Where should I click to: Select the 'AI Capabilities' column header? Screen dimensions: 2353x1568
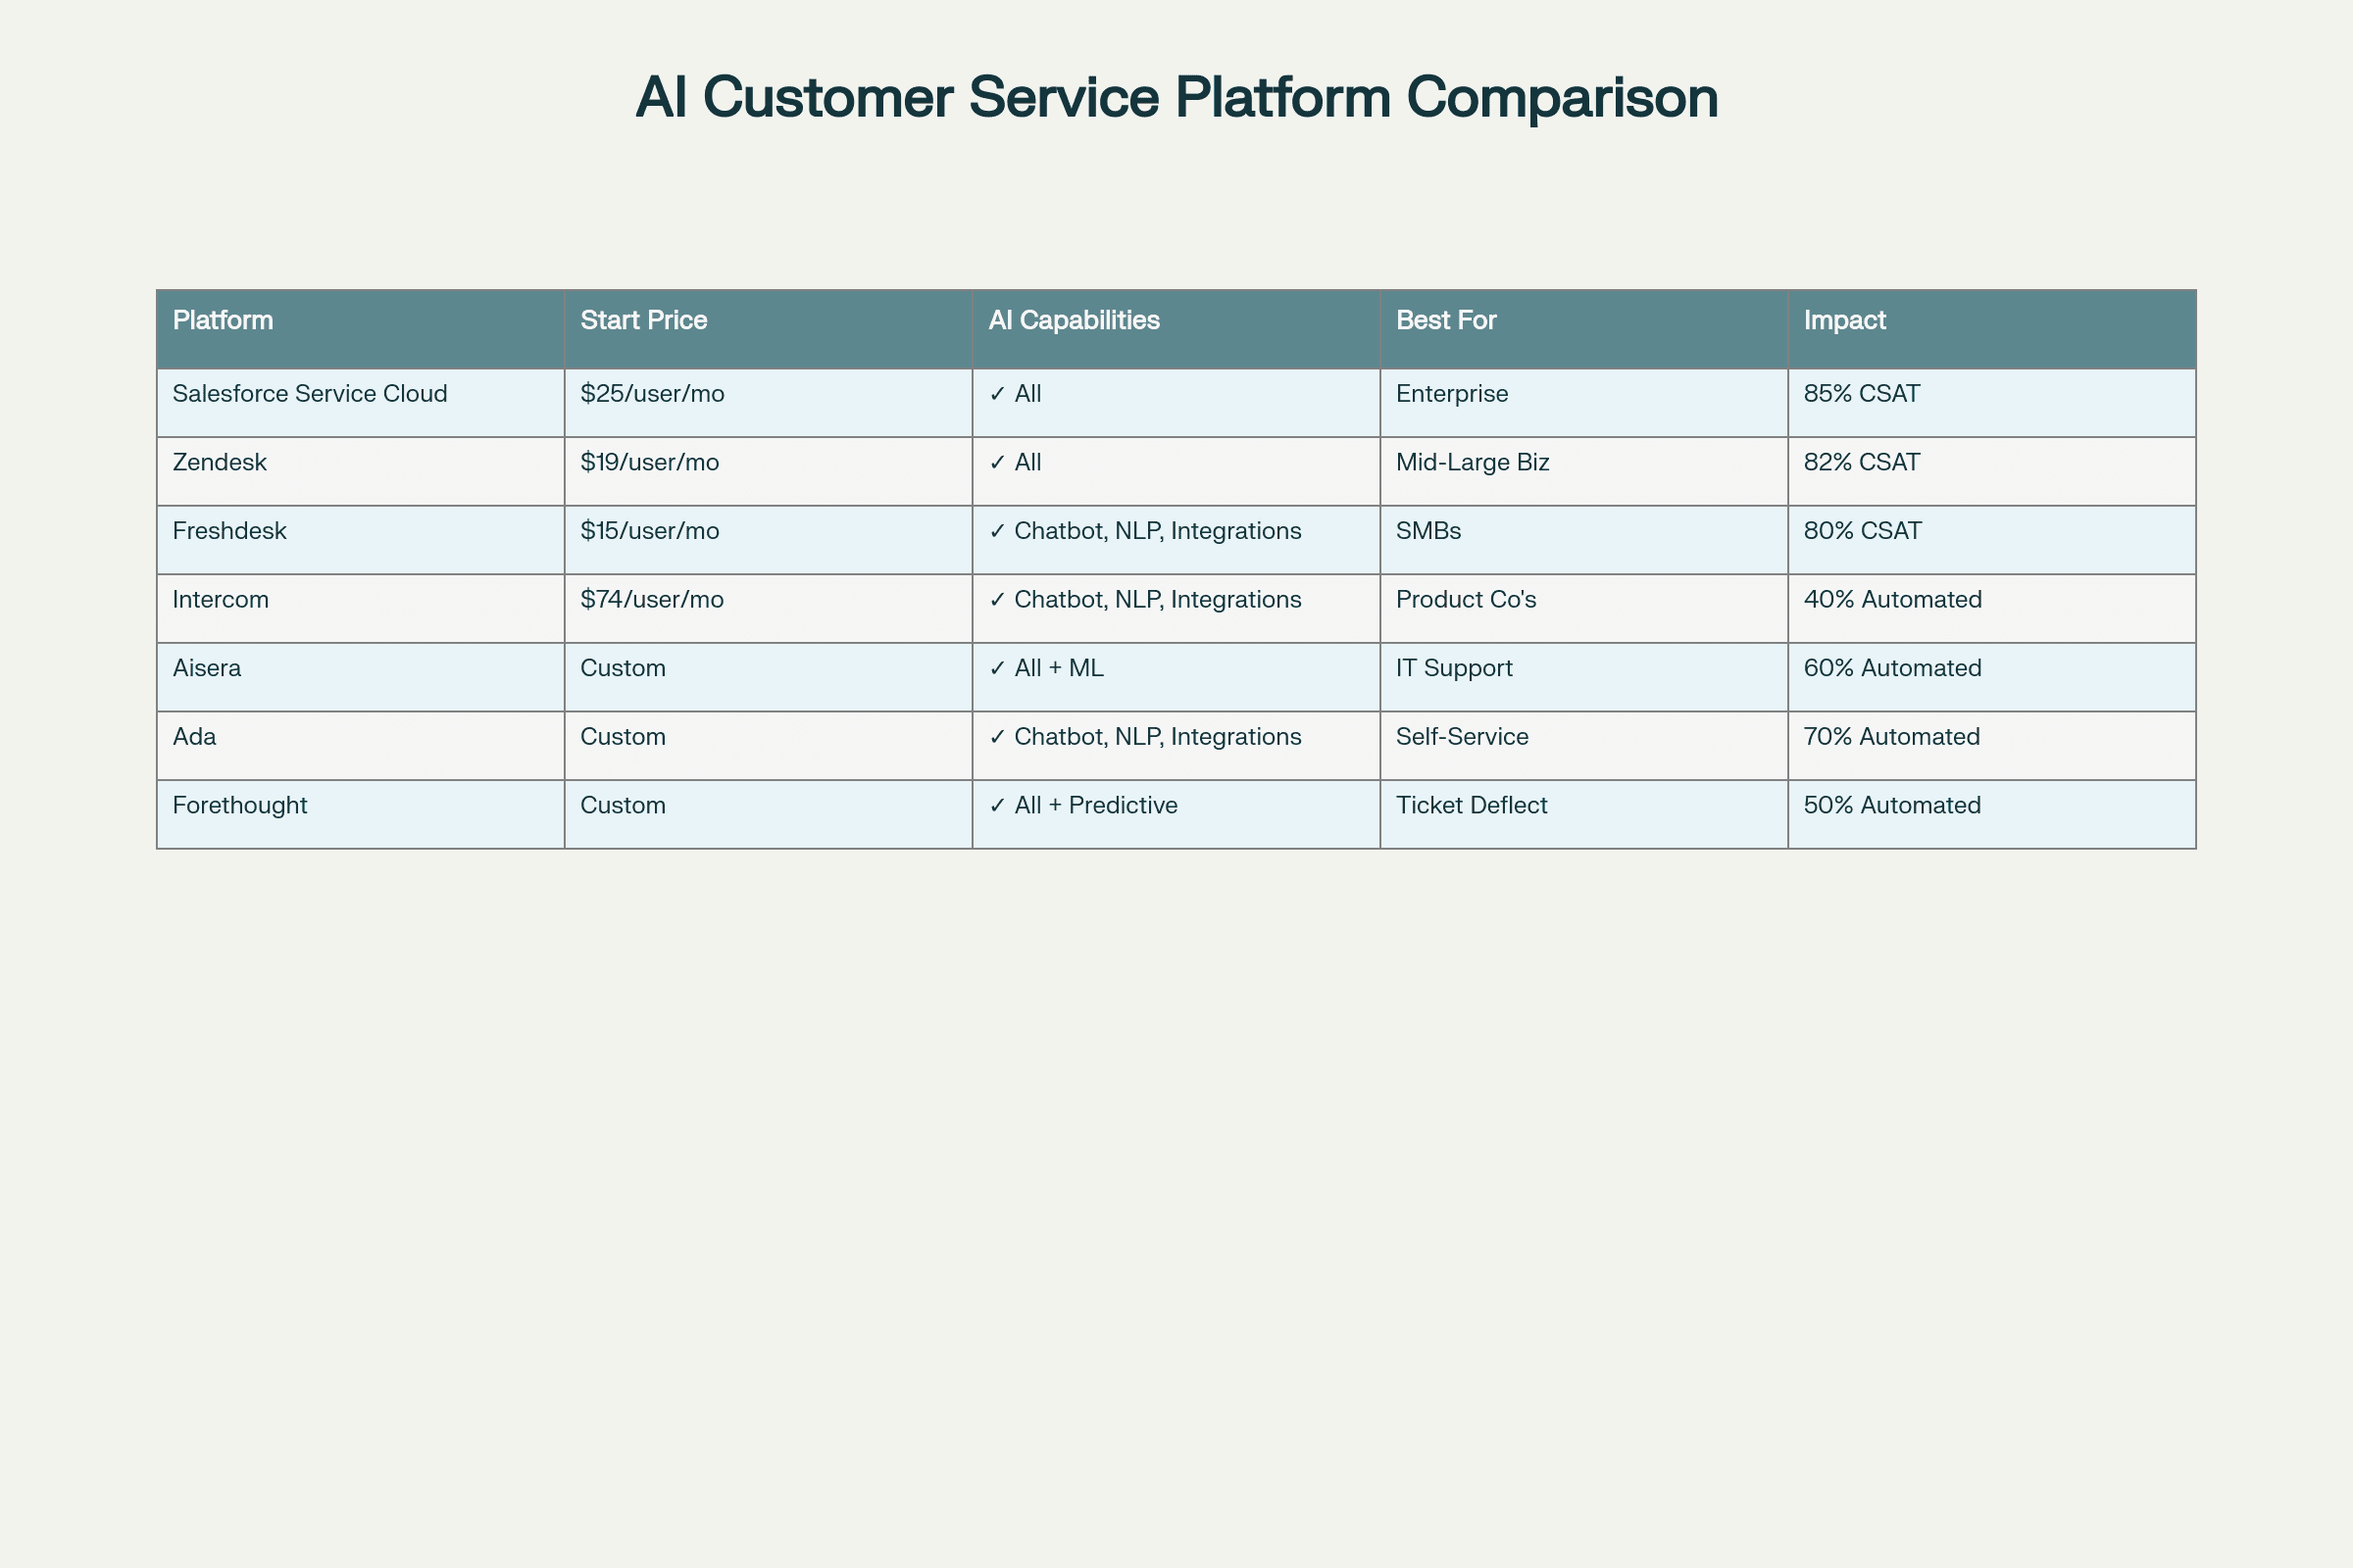coord(1176,329)
